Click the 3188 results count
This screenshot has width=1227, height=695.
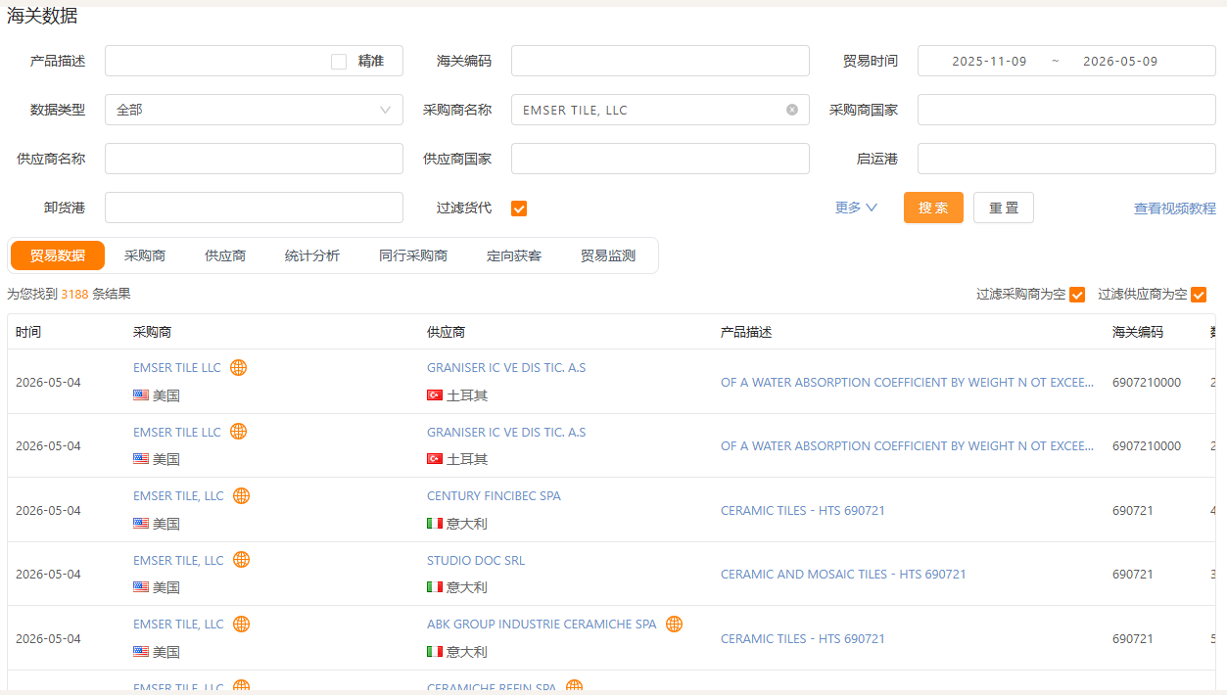click(x=74, y=294)
